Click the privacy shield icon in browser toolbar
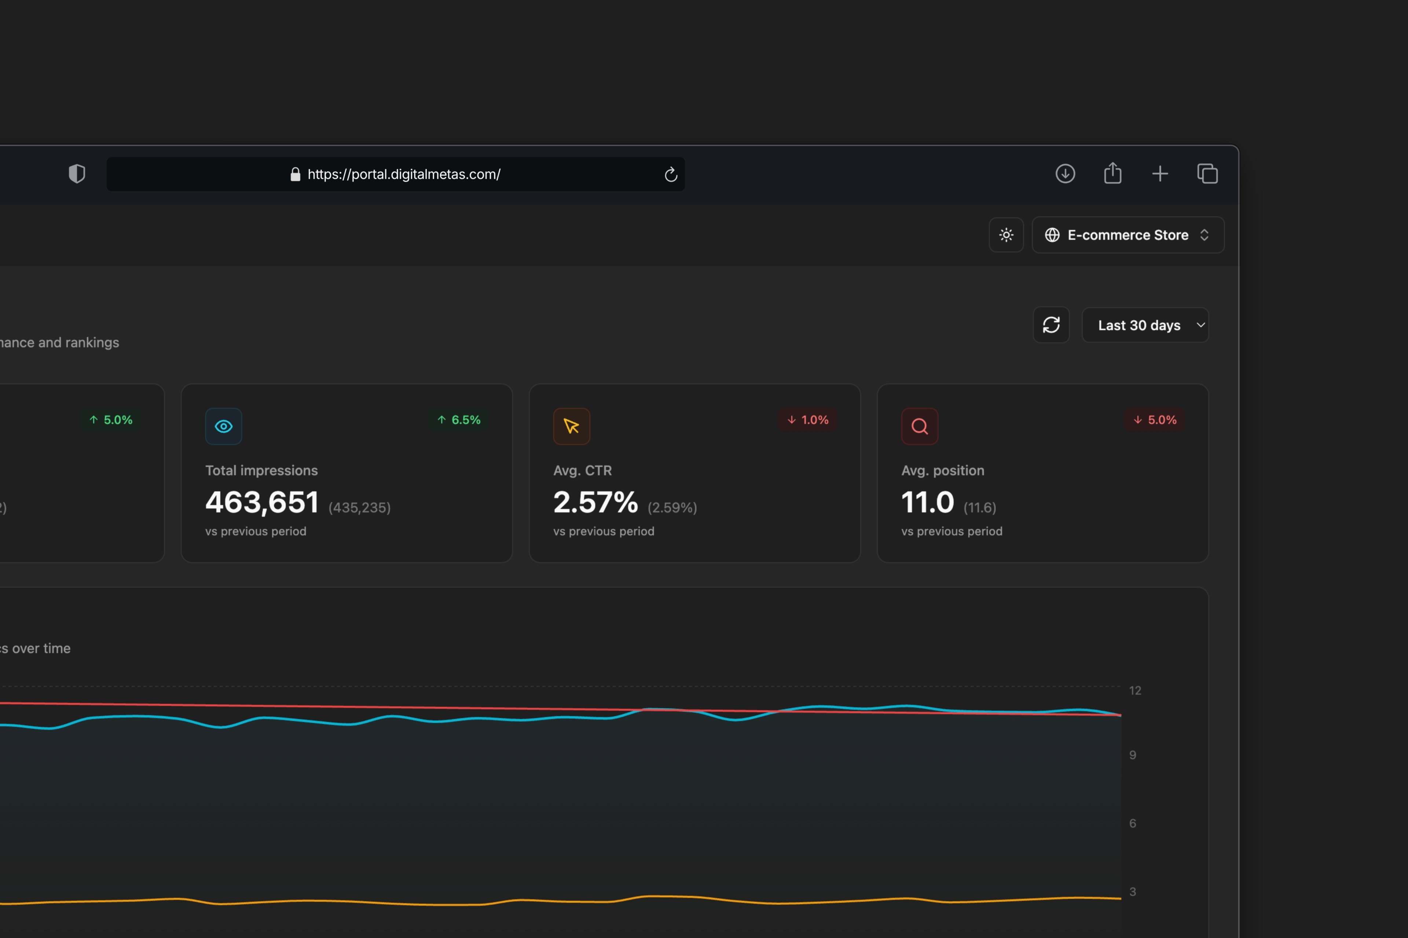 (x=77, y=174)
